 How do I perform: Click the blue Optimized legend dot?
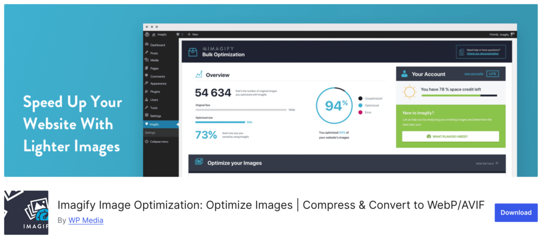pos(360,105)
